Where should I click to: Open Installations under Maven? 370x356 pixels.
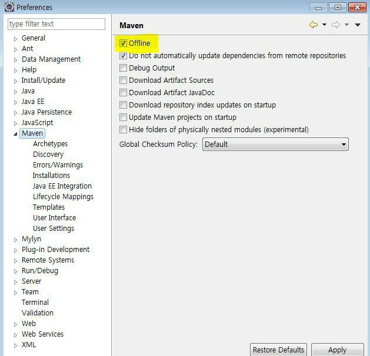pyautogui.click(x=51, y=175)
